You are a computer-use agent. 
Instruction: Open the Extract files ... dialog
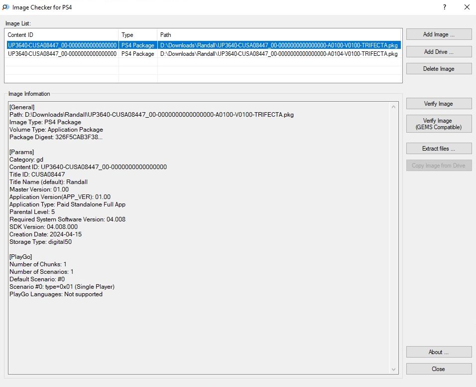click(x=439, y=148)
